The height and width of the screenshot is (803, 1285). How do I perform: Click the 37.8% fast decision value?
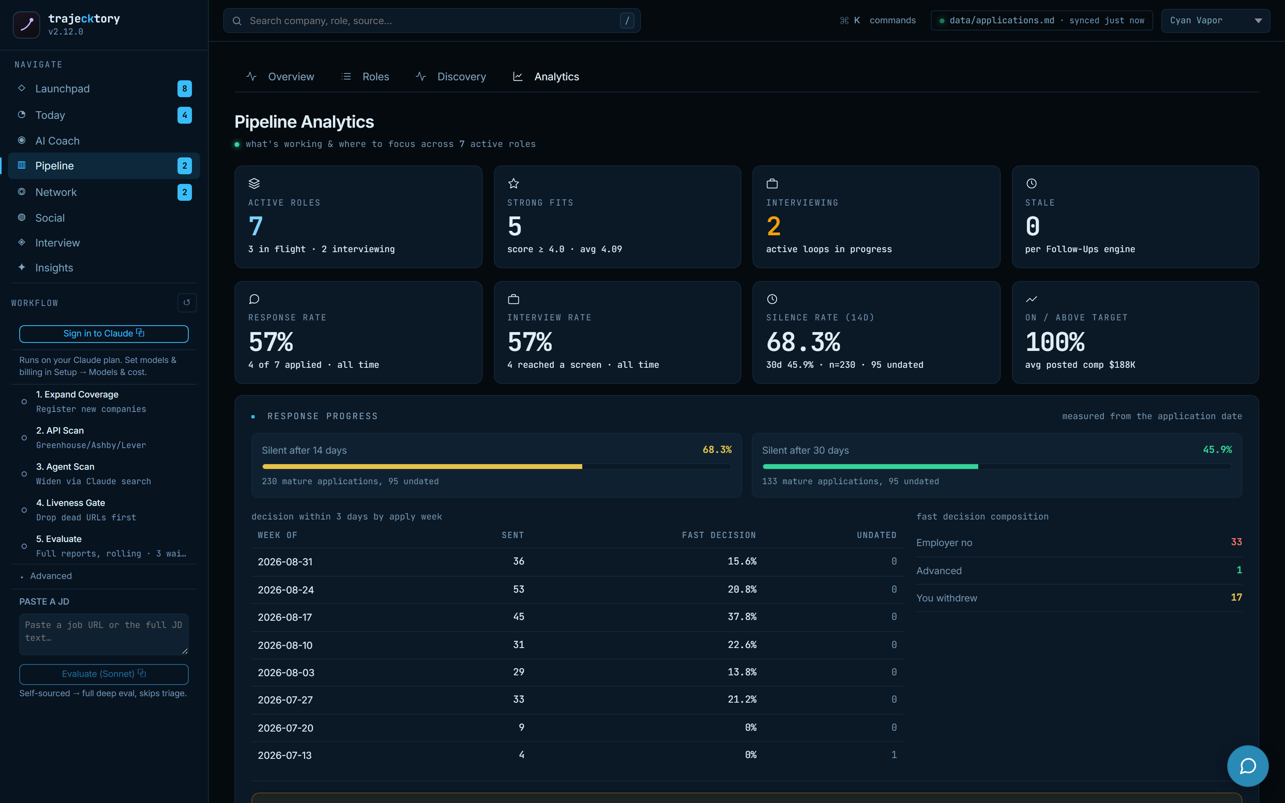pos(742,617)
